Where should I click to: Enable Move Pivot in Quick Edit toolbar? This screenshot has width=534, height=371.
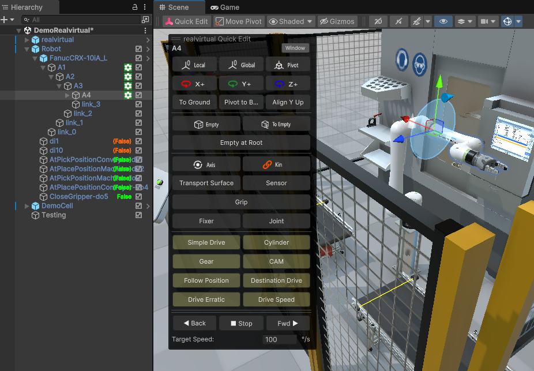(238, 21)
